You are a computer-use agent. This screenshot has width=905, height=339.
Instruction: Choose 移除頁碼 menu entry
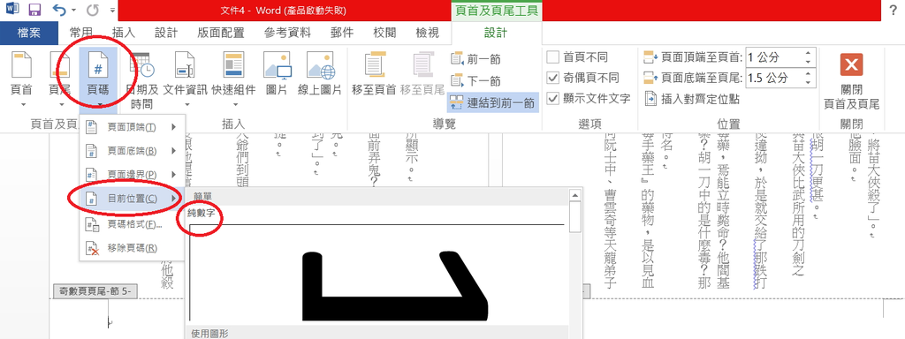[133, 248]
